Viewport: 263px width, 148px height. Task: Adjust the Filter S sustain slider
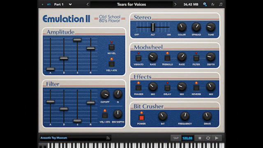77,120
